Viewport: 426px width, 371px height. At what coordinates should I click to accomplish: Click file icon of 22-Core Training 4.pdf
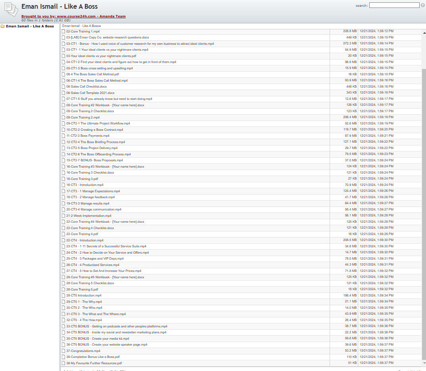click(63, 234)
